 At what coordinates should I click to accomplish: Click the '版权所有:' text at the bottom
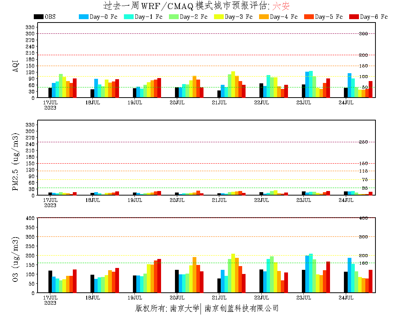point(151,308)
